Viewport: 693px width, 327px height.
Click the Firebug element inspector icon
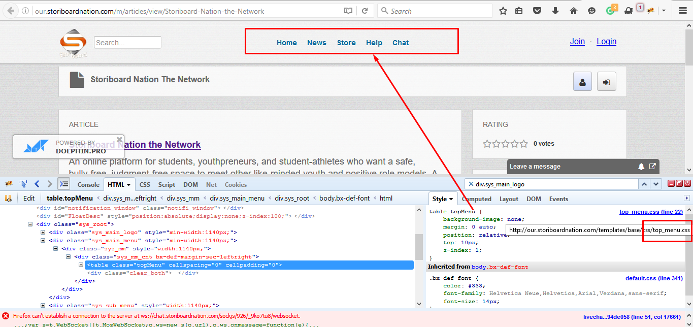coord(23,184)
